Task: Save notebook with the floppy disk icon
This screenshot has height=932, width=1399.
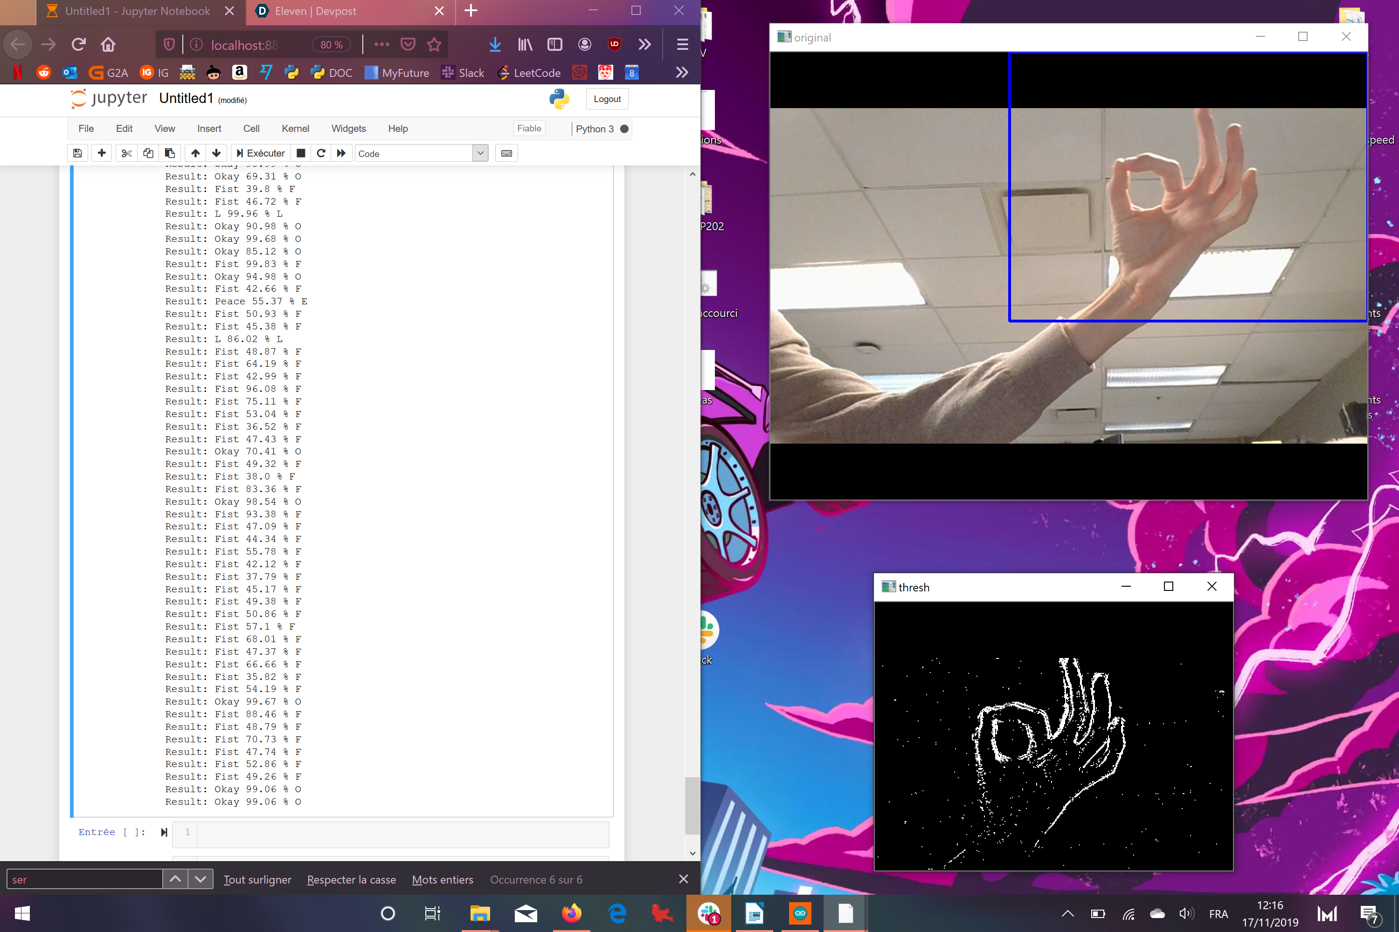Action: [77, 153]
